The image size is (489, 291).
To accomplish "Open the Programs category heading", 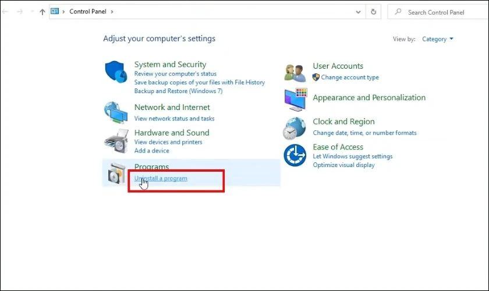I will (151, 166).
